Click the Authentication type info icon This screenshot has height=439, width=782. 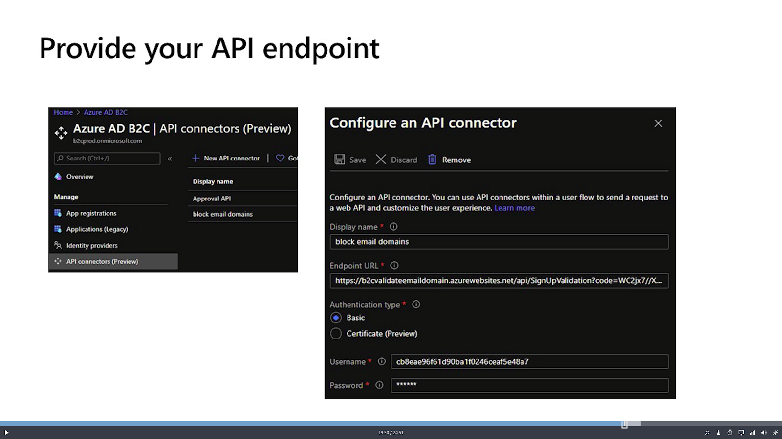[x=416, y=304]
